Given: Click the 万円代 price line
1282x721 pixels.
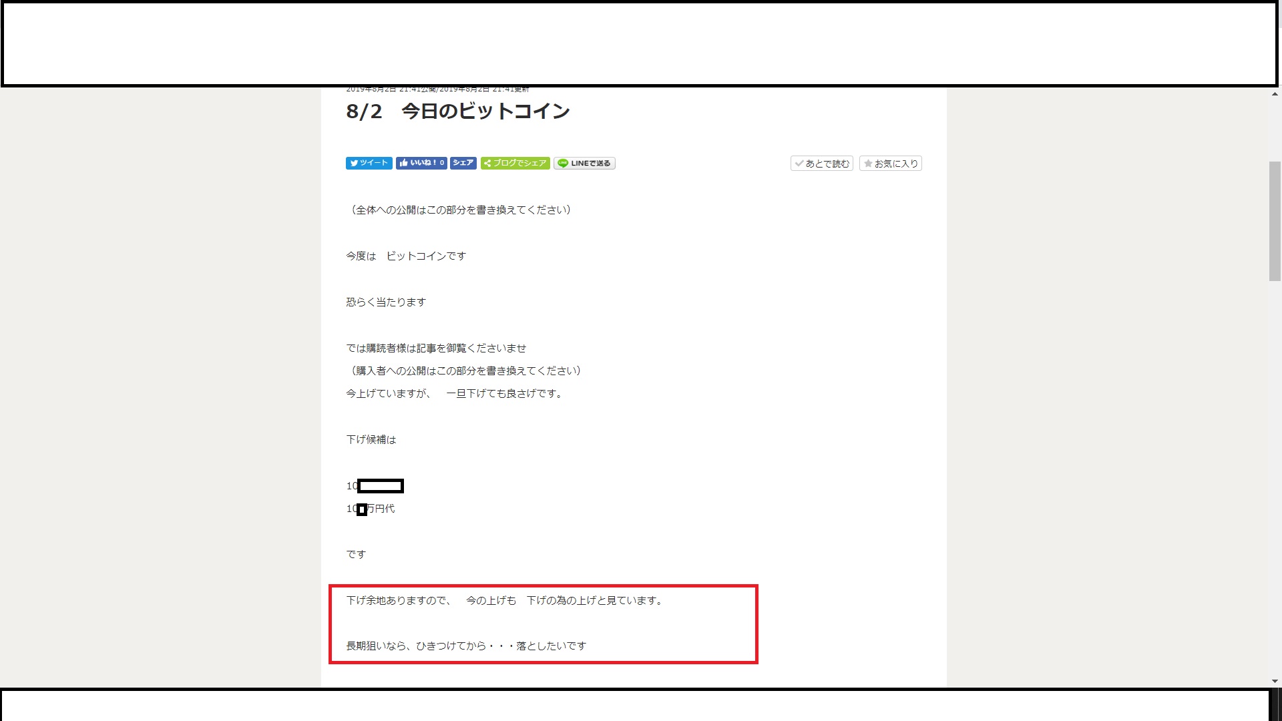Looking at the screenshot, I should 381,509.
